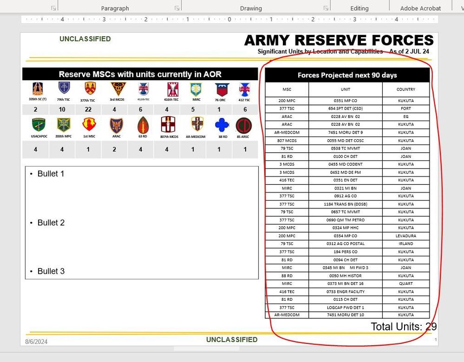
Task: Click the count 5 under MIRC
Action: pyautogui.click(x=193, y=110)
